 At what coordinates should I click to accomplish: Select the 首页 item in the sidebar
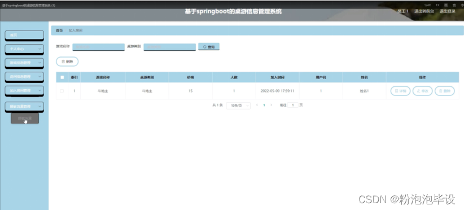24,35
